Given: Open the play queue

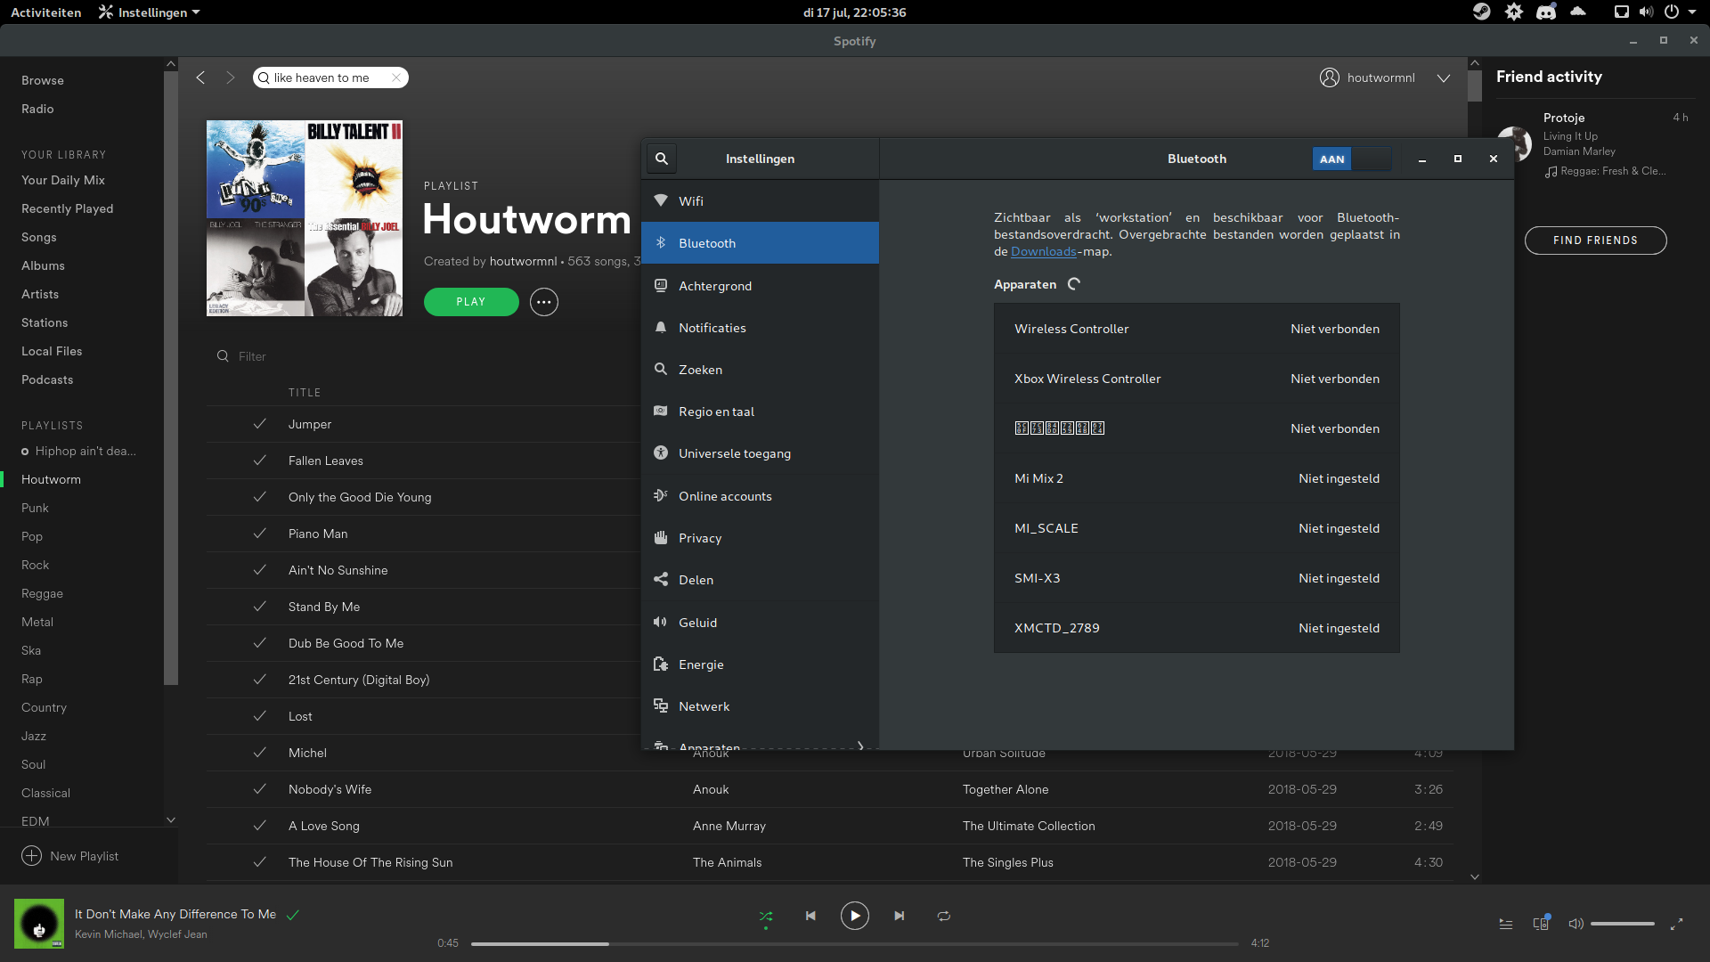Looking at the screenshot, I should tap(1506, 924).
